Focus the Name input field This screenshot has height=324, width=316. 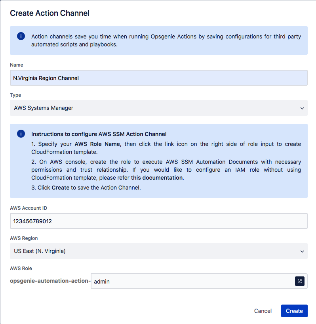click(x=159, y=78)
